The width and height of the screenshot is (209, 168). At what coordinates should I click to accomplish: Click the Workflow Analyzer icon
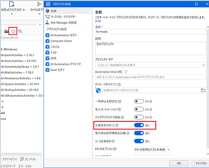pos(48,17)
